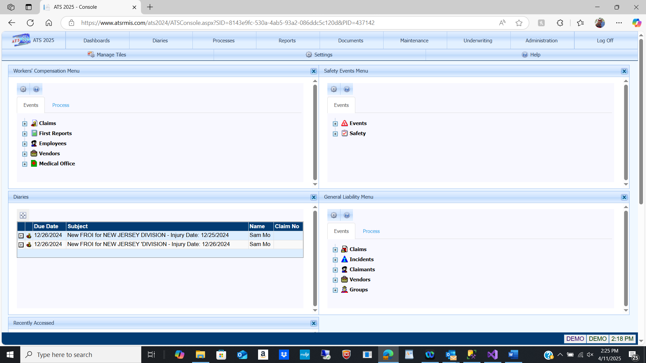Close the Recently Accessed tile

click(x=314, y=323)
